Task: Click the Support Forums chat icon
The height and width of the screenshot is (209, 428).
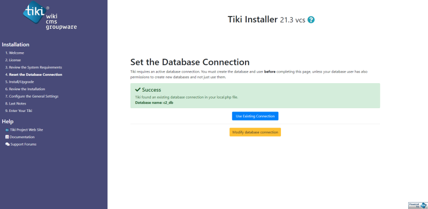Action: (7, 144)
